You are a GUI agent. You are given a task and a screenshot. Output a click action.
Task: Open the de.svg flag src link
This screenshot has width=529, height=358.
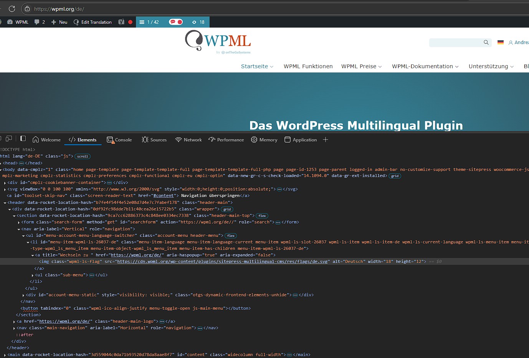(222, 261)
